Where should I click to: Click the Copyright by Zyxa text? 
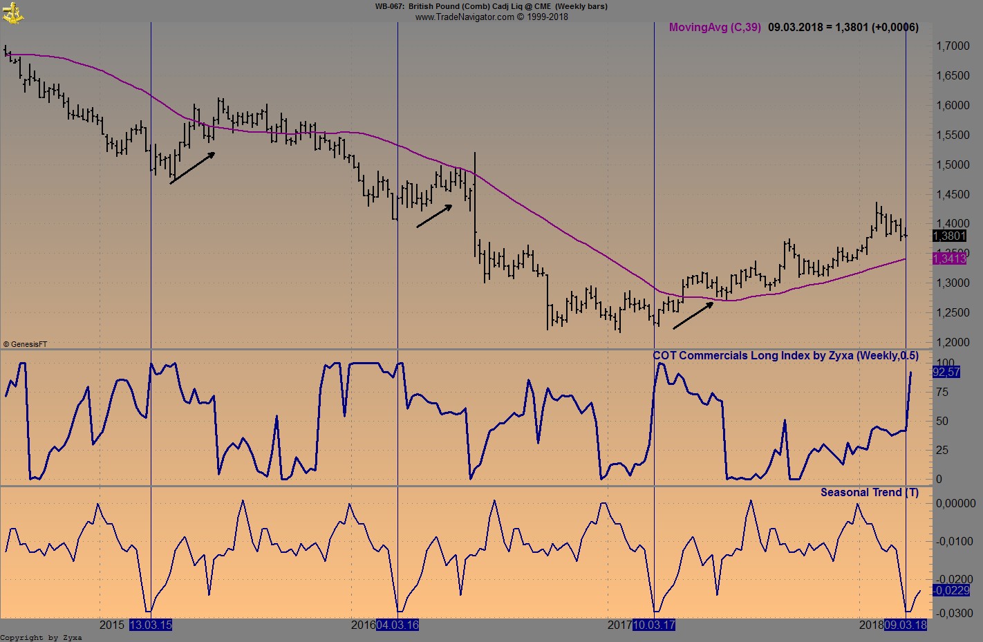(41, 637)
